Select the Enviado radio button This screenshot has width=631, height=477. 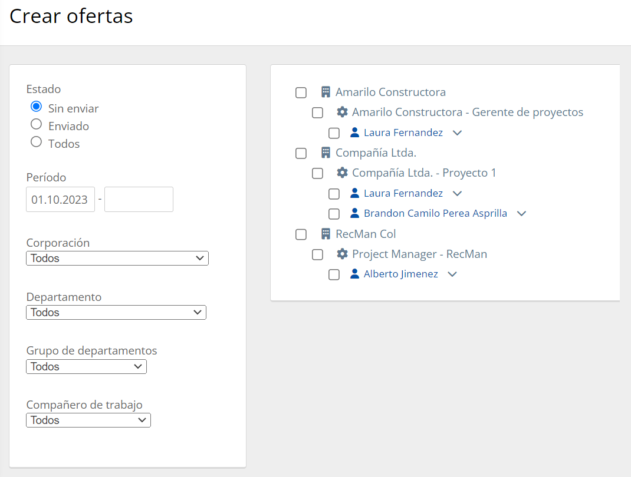pos(37,124)
